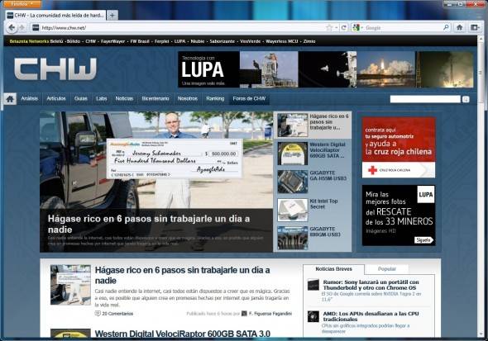Click the Zimio network link
488x341 pixels.
click(309, 41)
